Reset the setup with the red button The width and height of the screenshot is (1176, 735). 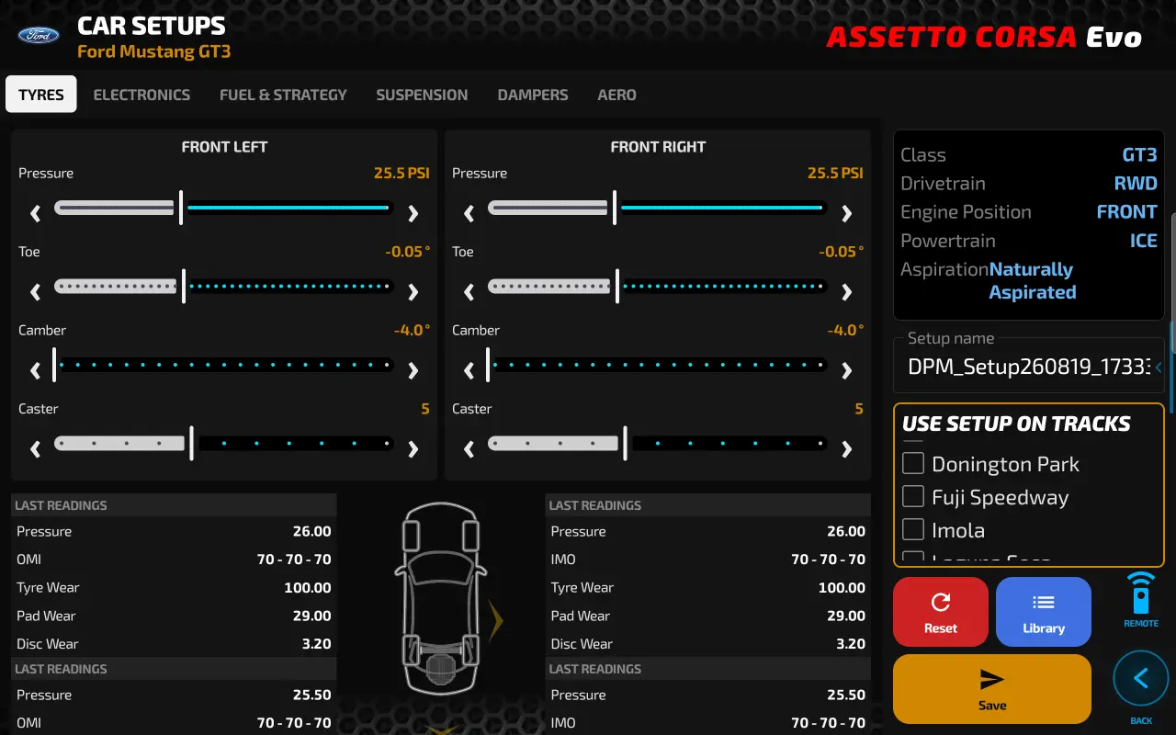(x=941, y=612)
